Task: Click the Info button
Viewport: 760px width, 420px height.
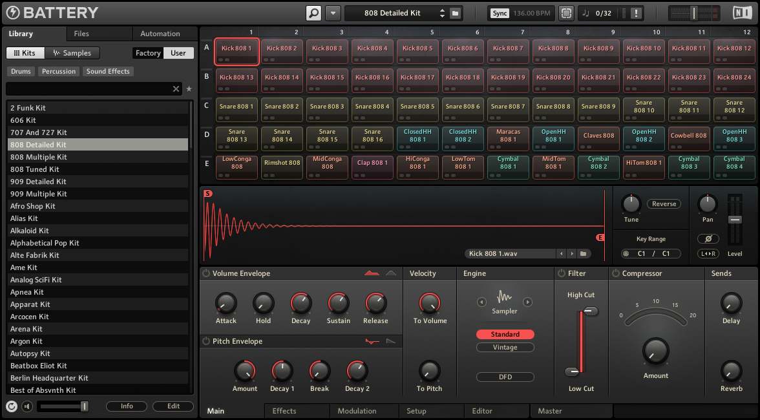Action: (x=127, y=406)
